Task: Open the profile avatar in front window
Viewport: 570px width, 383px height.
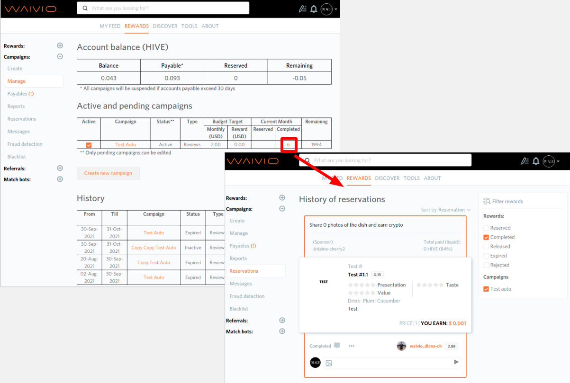Action: tap(549, 161)
